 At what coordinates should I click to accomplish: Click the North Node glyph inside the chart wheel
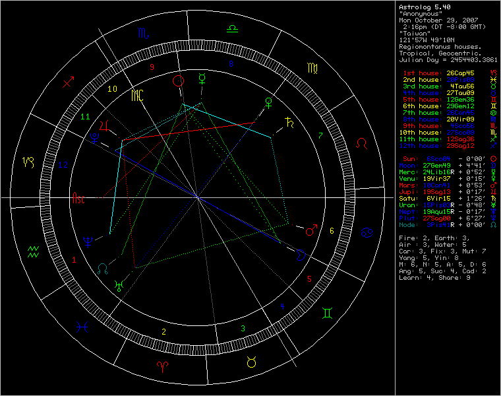pos(103,269)
